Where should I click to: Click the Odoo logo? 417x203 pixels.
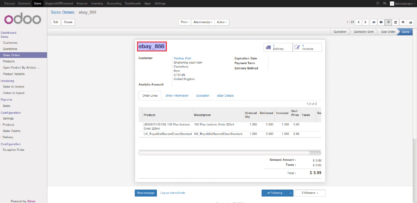click(x=23, y=19)
